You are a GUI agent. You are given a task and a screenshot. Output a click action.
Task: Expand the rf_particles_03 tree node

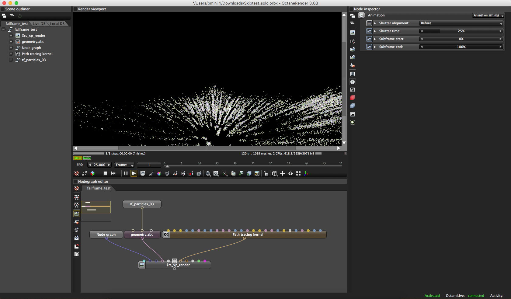click(11, 60)
